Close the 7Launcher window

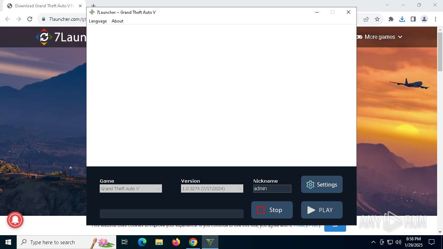pos(349,12)
